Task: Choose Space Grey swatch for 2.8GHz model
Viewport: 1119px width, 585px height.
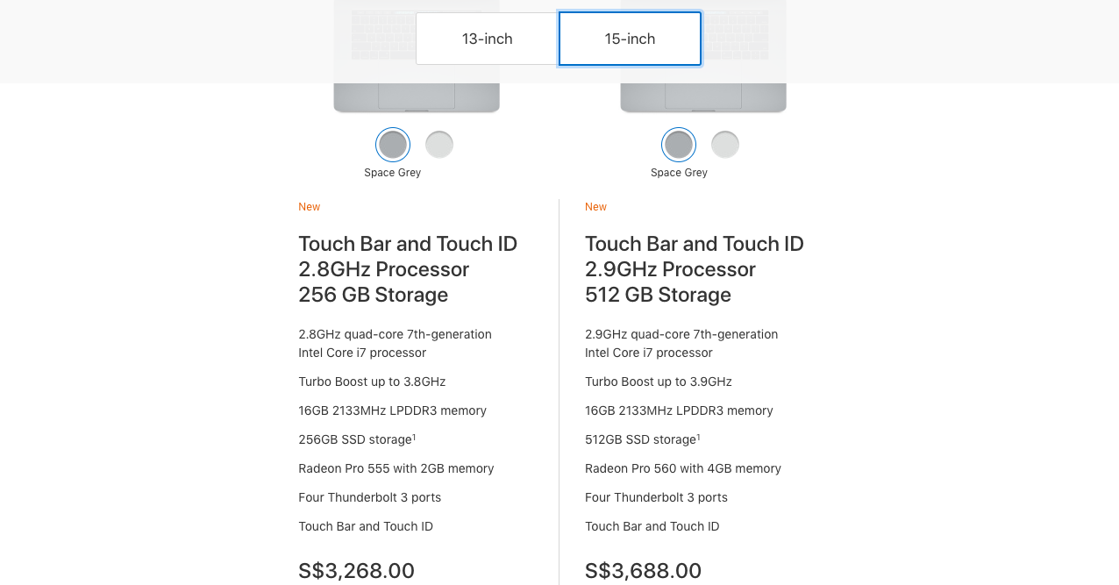Action: coord(393,145)
